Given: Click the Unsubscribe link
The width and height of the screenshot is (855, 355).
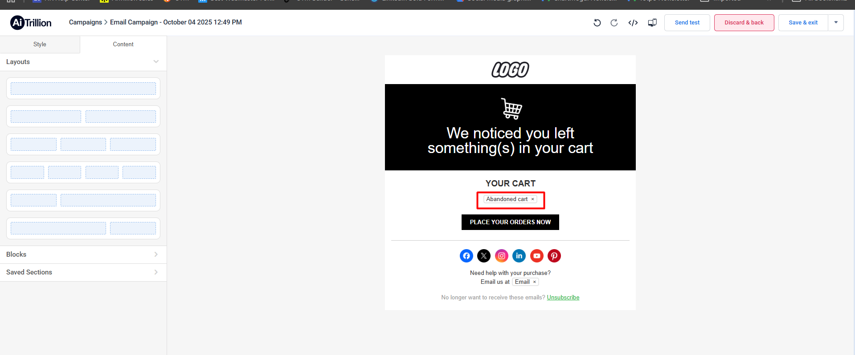Looking at the screenshot, I should (x=563, y=298).
